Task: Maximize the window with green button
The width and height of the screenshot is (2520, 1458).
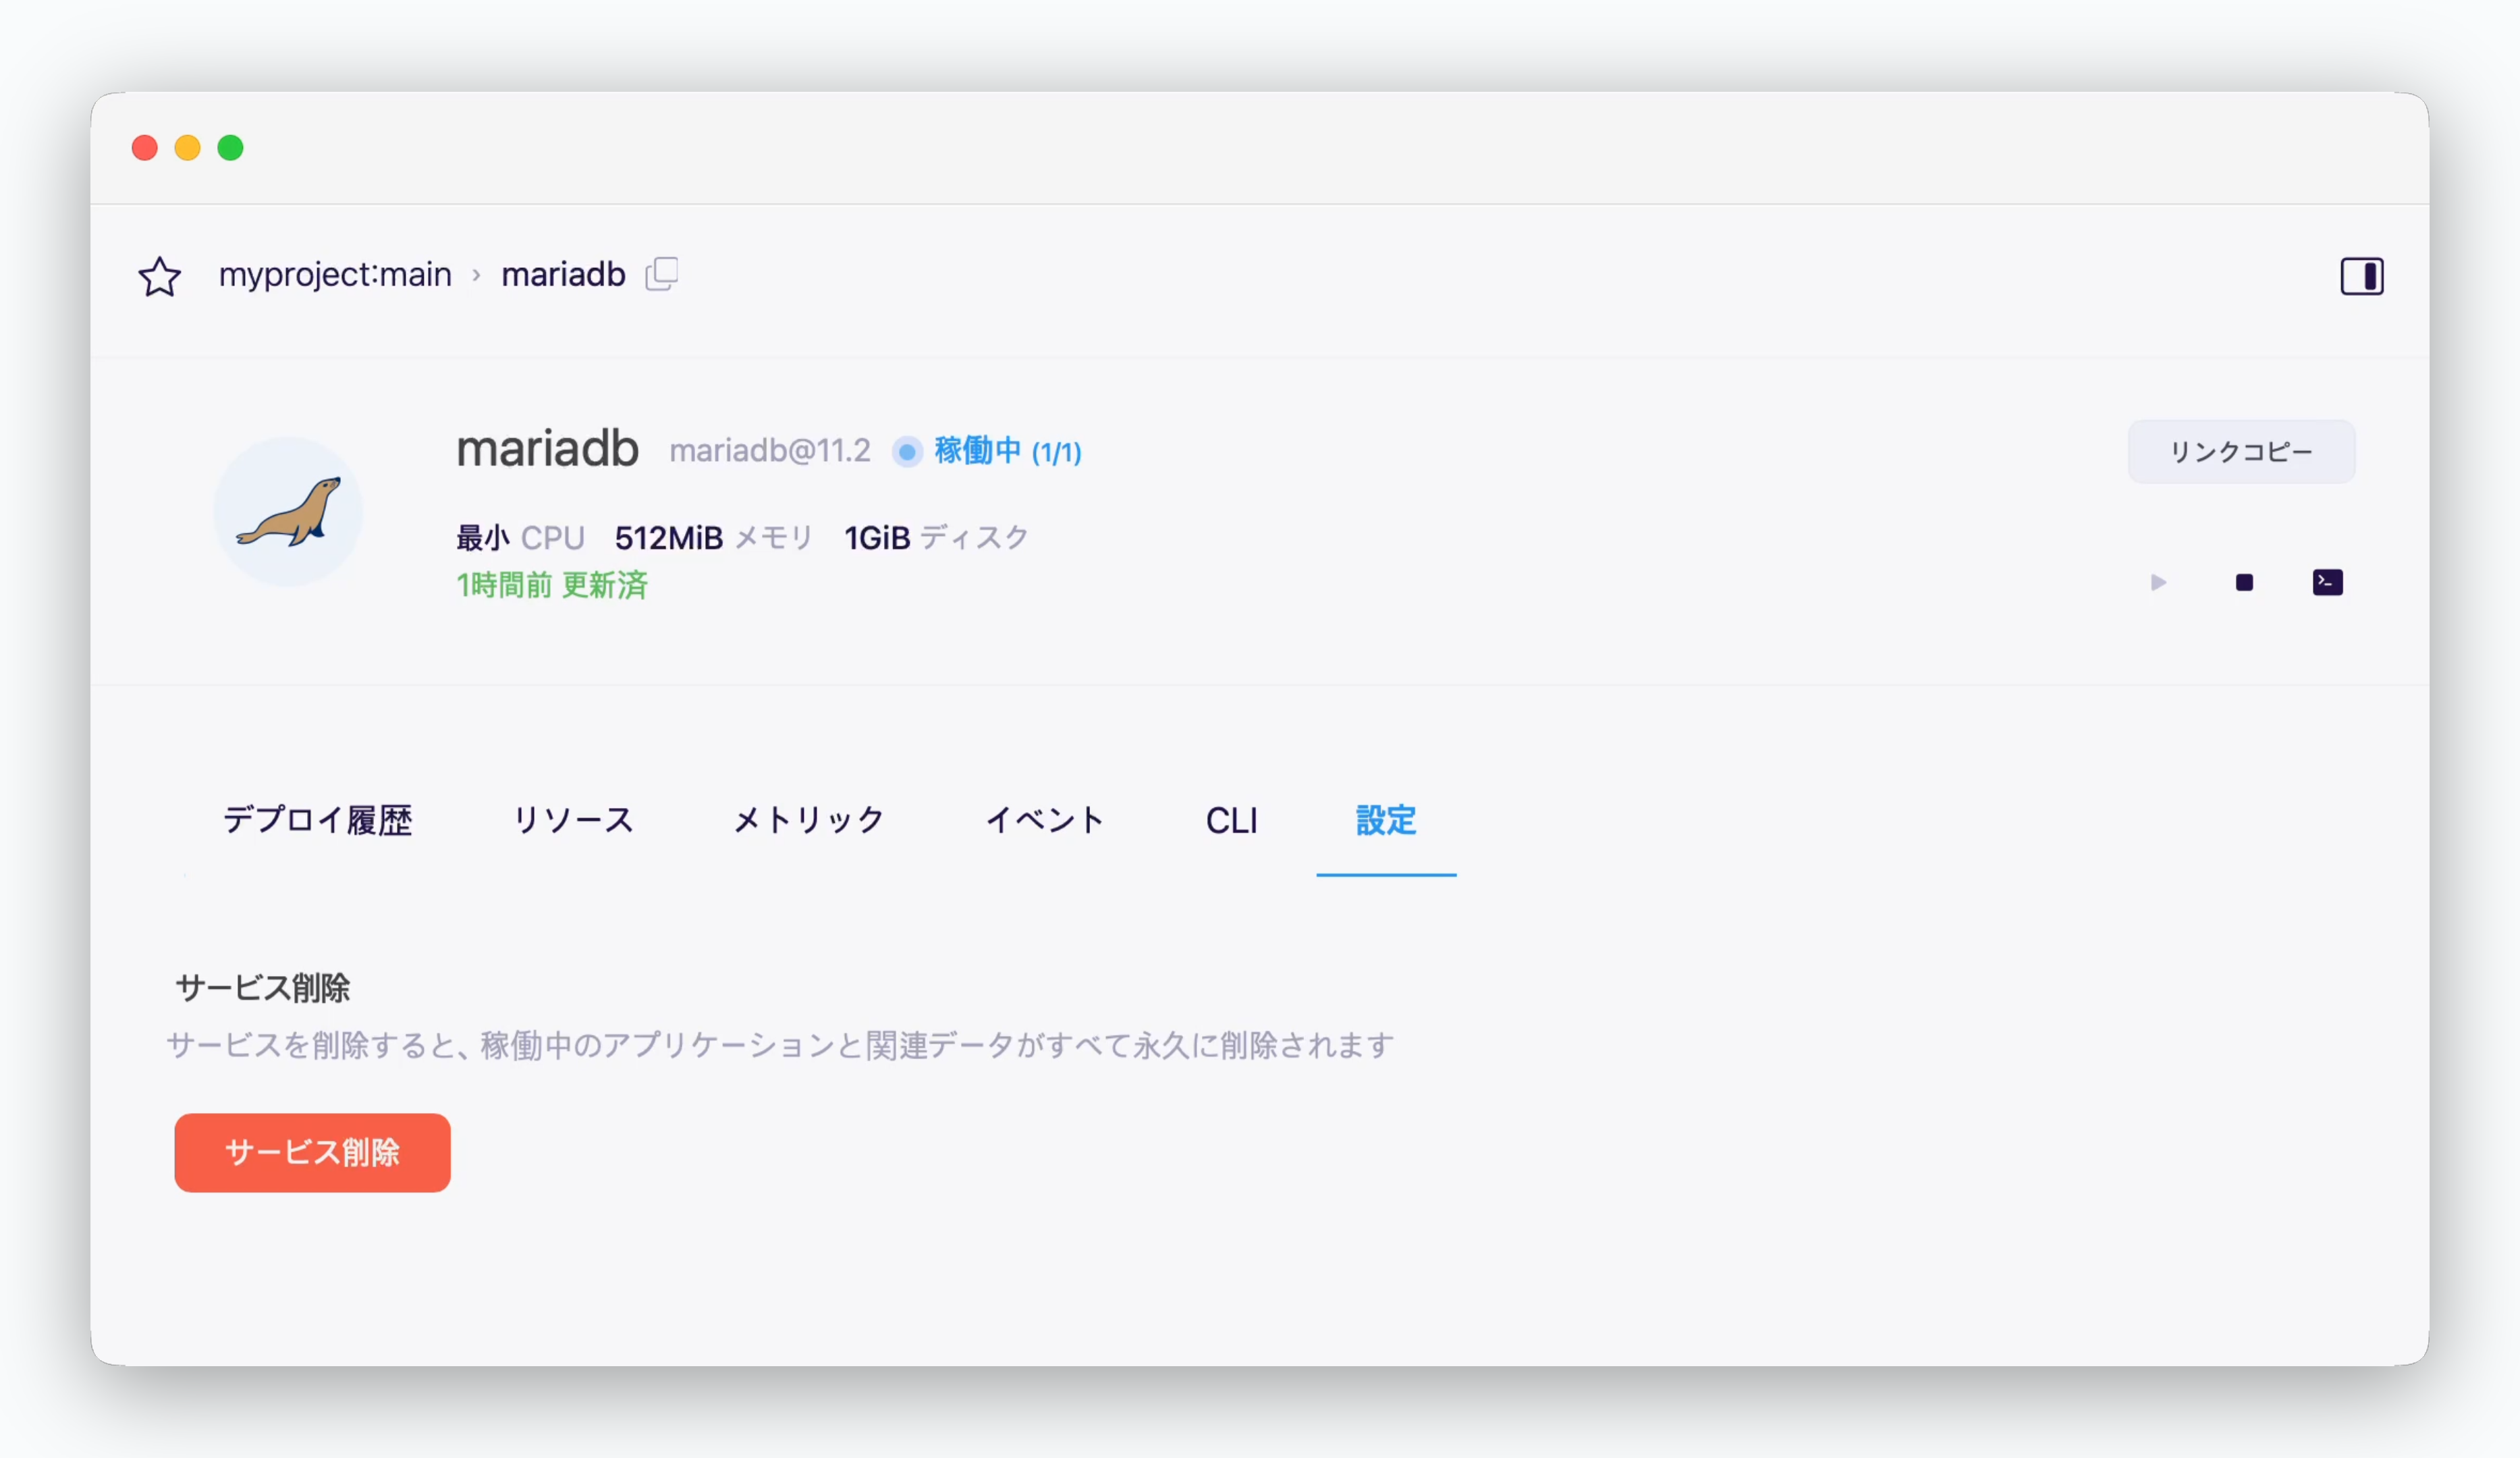Action: pos(231,148)
